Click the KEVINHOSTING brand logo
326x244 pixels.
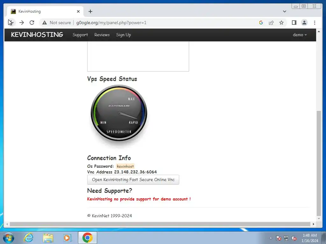(37, 35)
